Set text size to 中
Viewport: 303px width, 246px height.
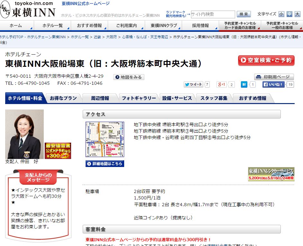point(289,14)
